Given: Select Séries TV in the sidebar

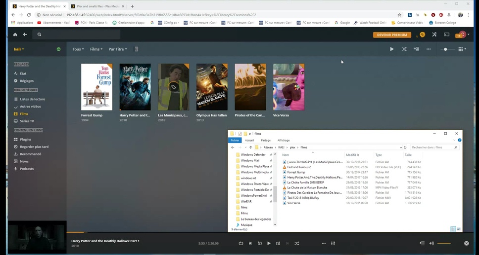Looking at the screenshot, I should [x=27, y=121].
